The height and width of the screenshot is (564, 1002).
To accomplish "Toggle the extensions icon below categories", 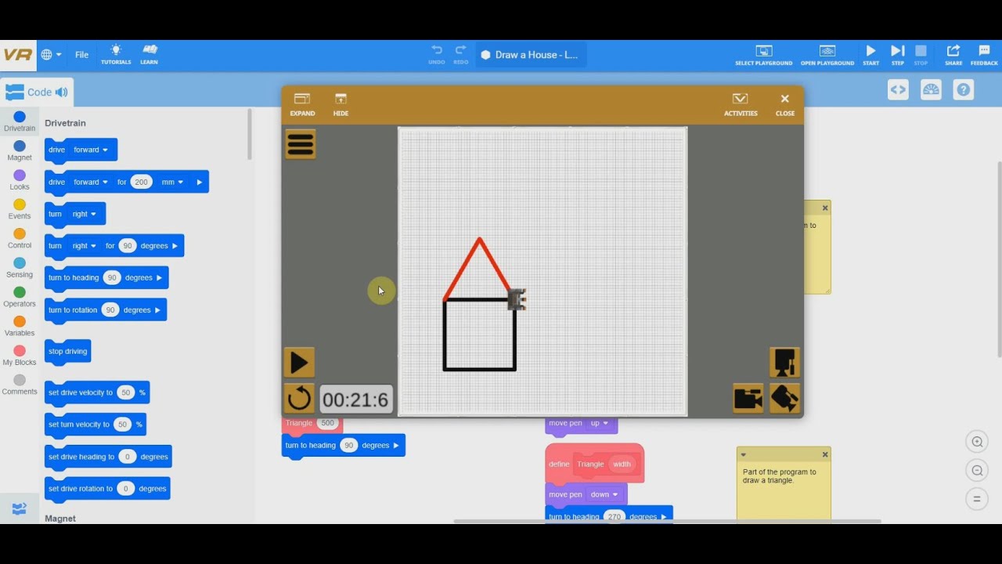I will click(20, 509).
